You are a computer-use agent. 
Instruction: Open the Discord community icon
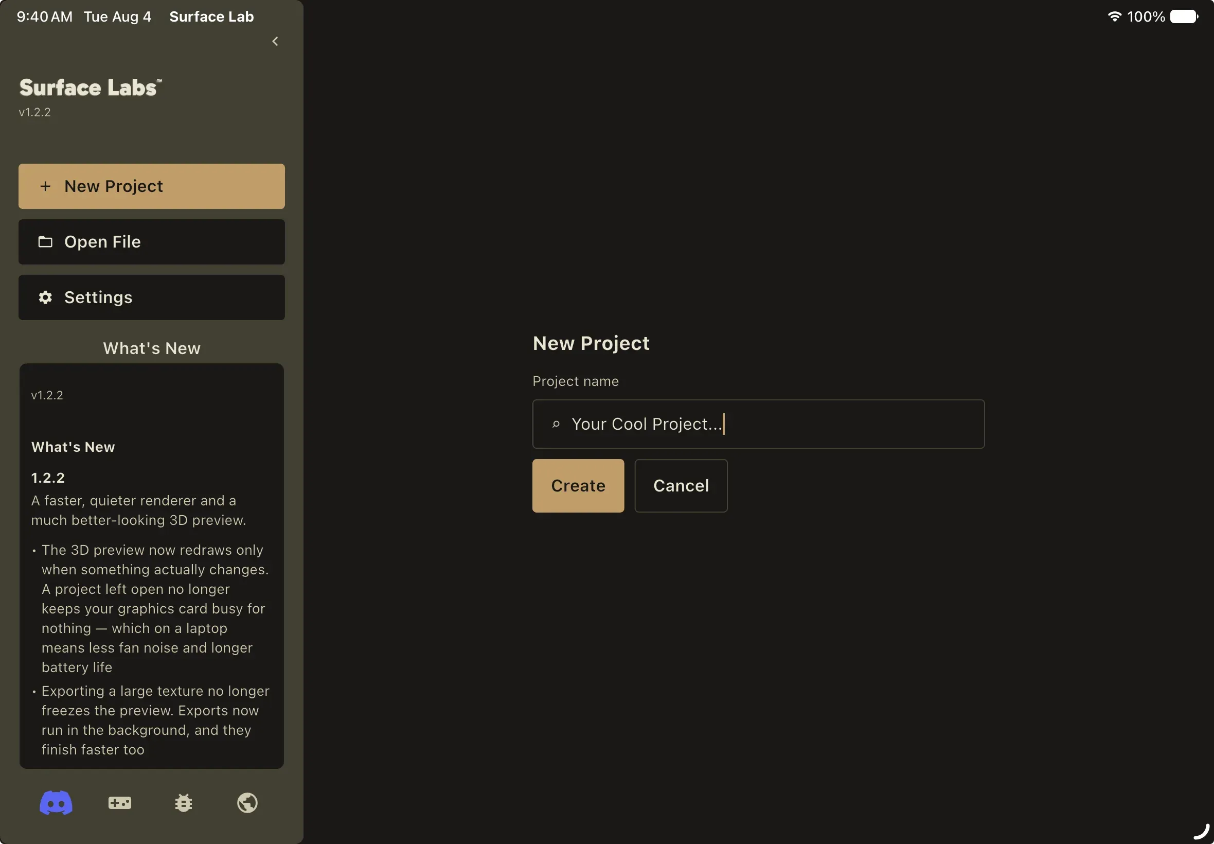click(x=56, y=803)
